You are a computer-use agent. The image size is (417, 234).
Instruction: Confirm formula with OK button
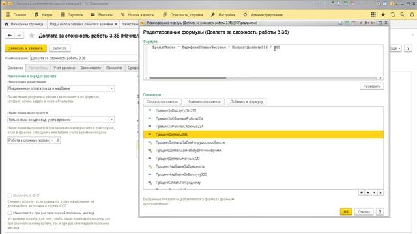346,212
